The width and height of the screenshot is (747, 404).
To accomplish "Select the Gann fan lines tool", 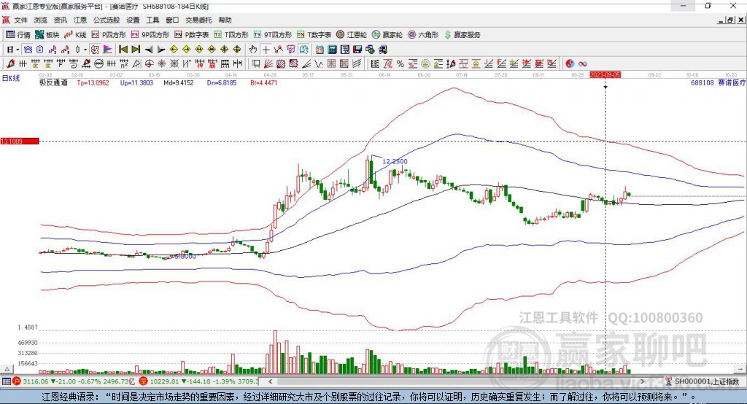I will point(268,63).
